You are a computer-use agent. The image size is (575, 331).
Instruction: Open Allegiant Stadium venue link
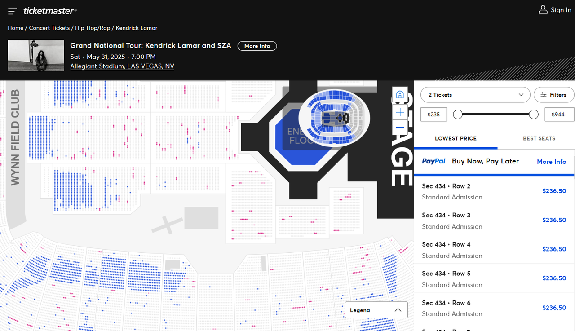coord(122,66)
